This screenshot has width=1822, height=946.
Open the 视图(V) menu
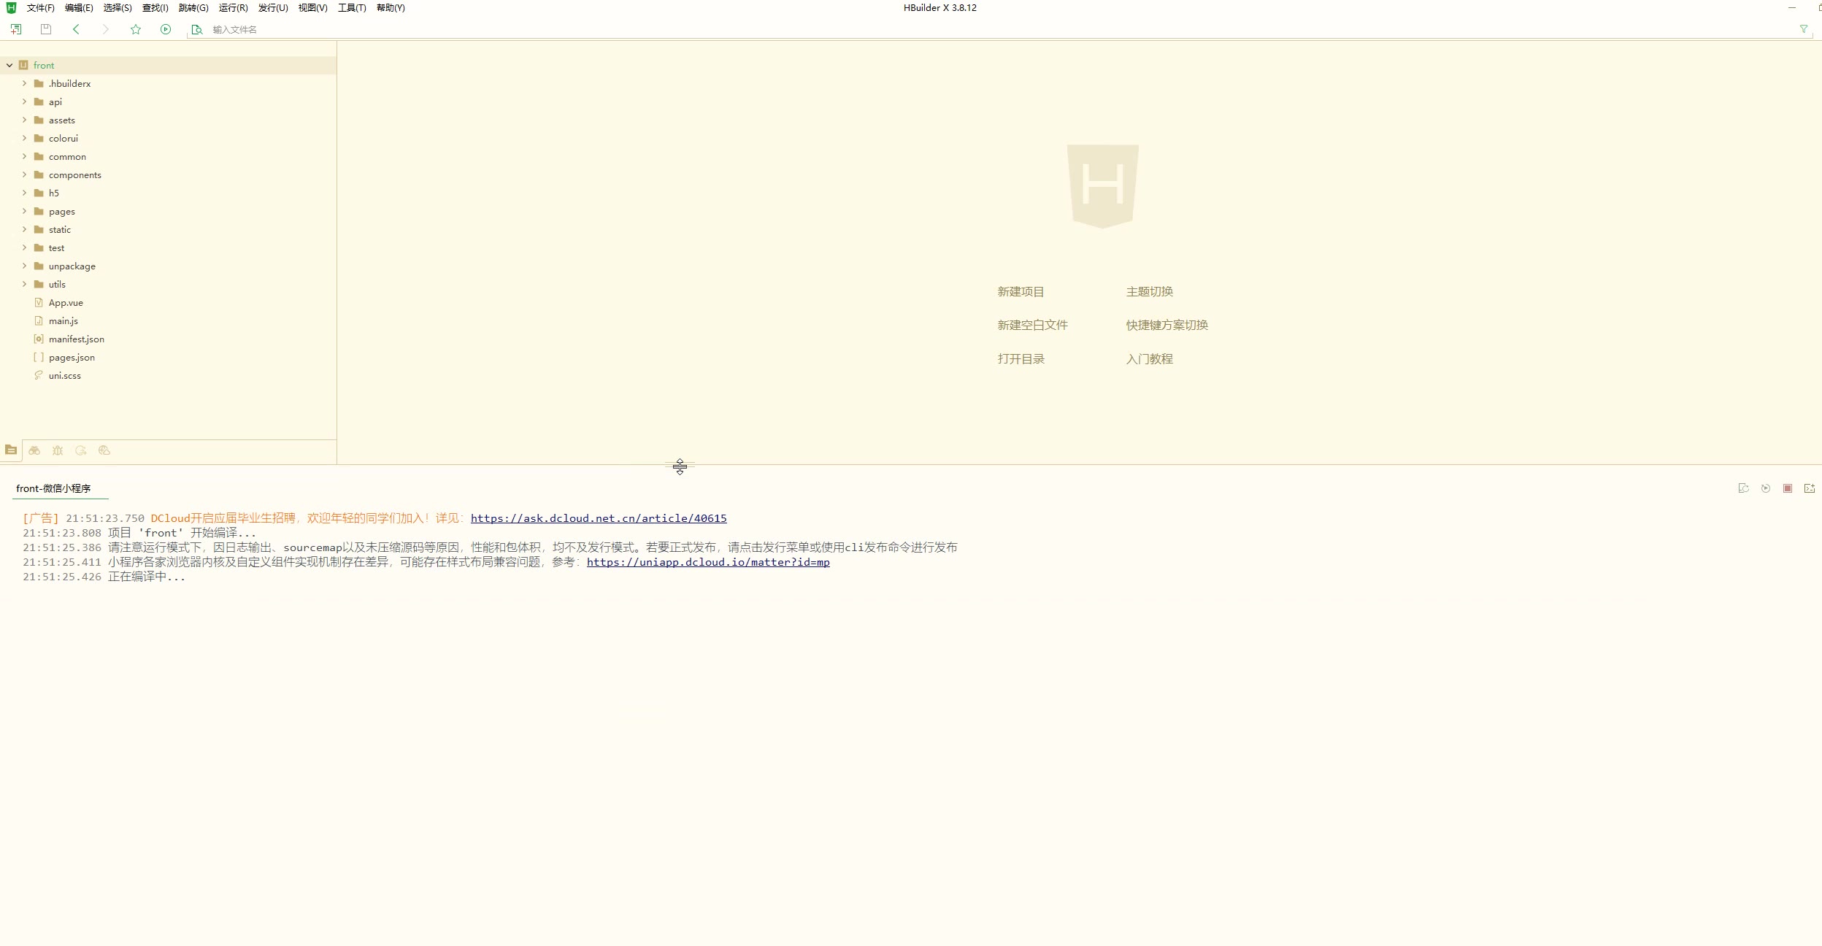coord(312,8)
